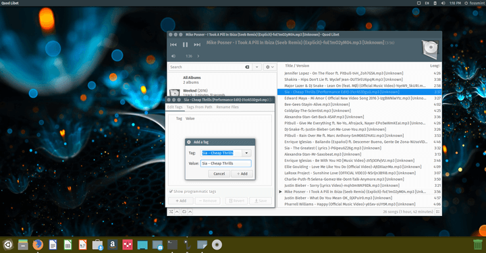Image resolution: width=486 pixels, height=253 pixels.
Task: Clear the search field with the erase icon
Action: click(247, 67)
